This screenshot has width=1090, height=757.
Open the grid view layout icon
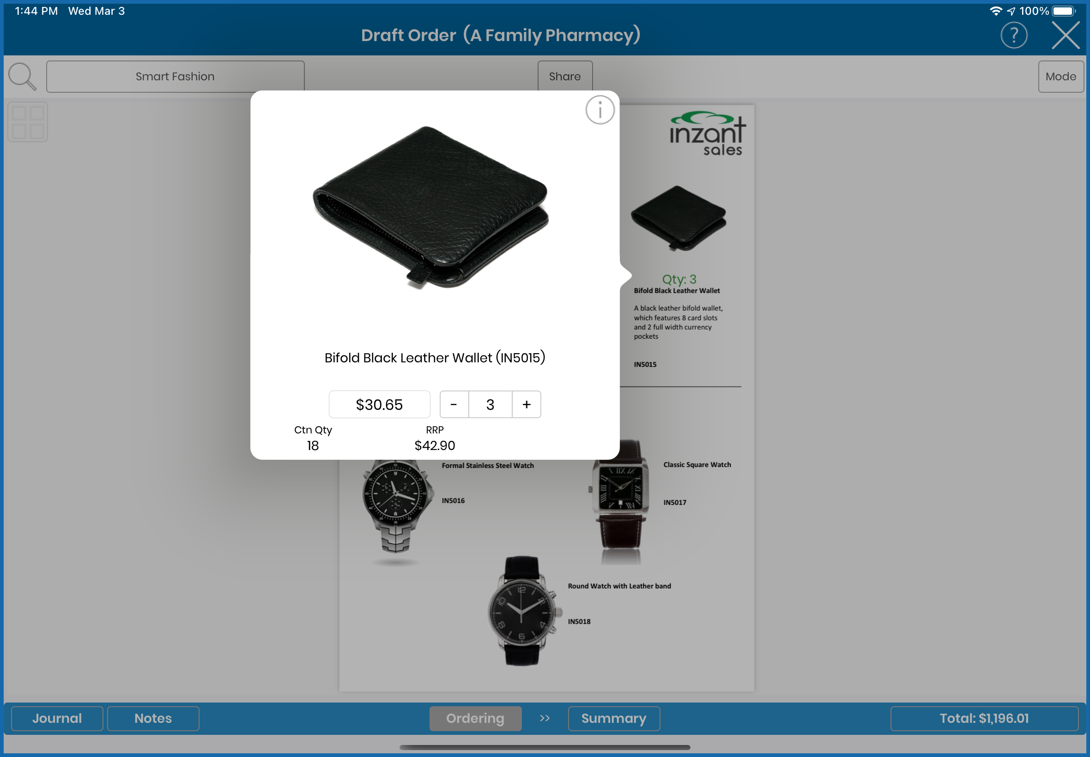click(28, 122)
